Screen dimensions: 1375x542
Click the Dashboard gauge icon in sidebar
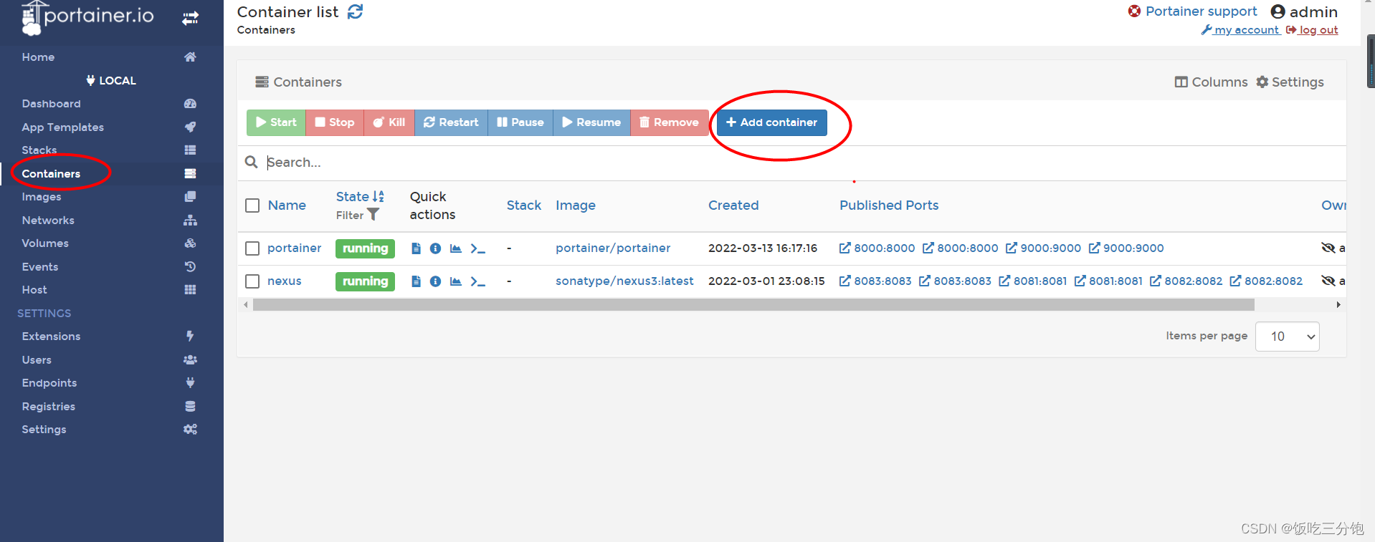[190, 104]
